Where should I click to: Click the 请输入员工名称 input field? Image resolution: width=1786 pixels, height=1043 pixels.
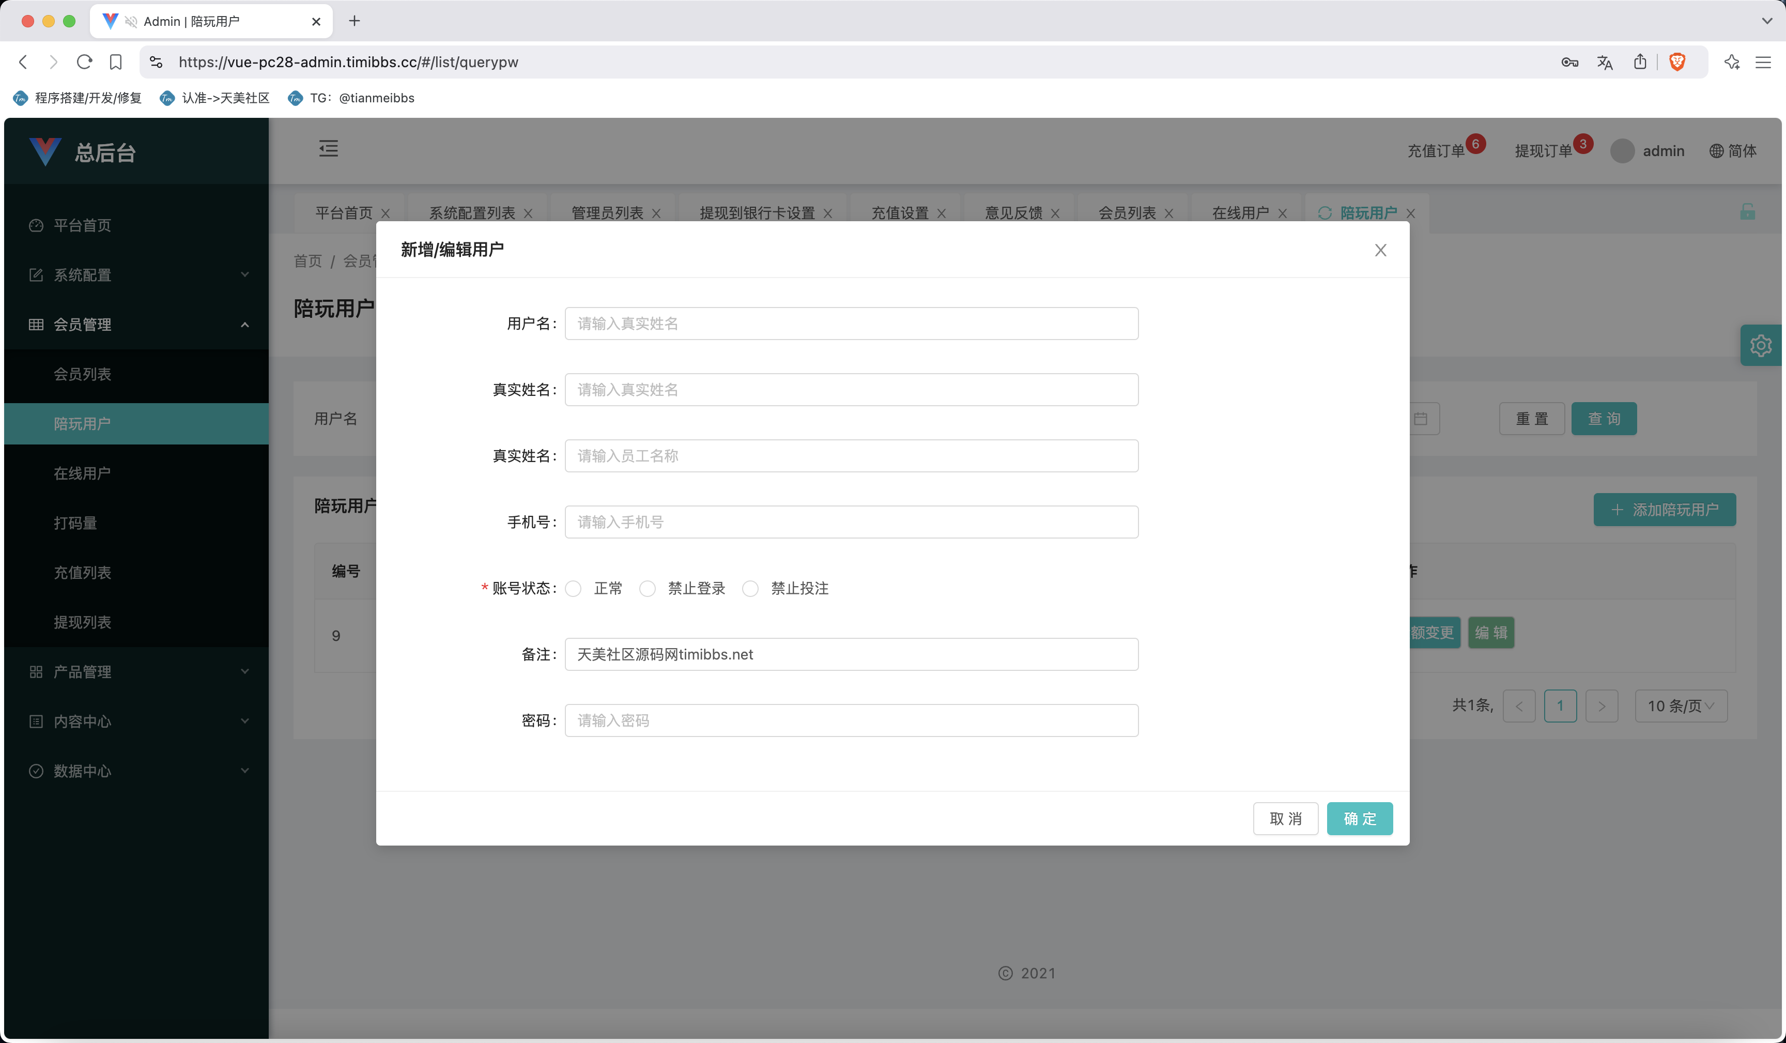[851, 456]
